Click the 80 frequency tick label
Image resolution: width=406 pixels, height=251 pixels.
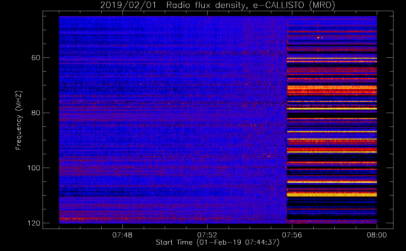36,113
